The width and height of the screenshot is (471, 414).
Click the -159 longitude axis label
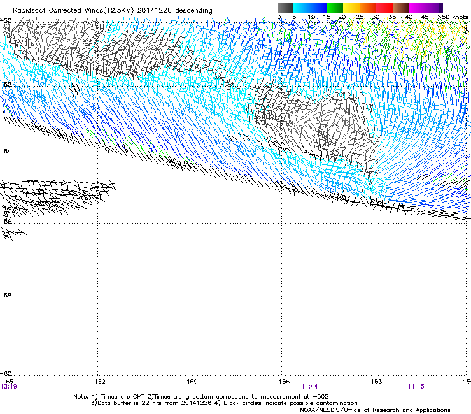click(190, 382)
